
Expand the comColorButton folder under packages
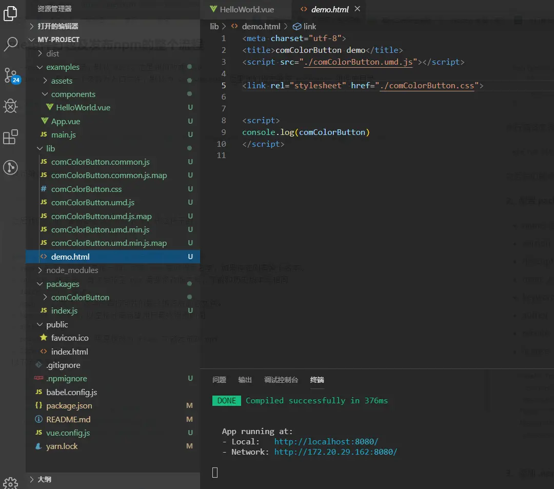pyautogui.click(x=113, y=297)
